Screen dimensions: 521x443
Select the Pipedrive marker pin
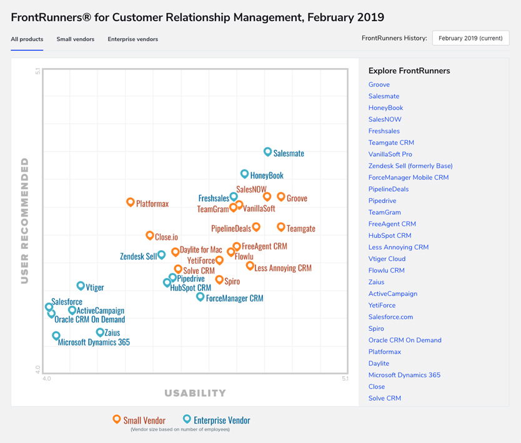pyautogui.click(x=172, y=278)
